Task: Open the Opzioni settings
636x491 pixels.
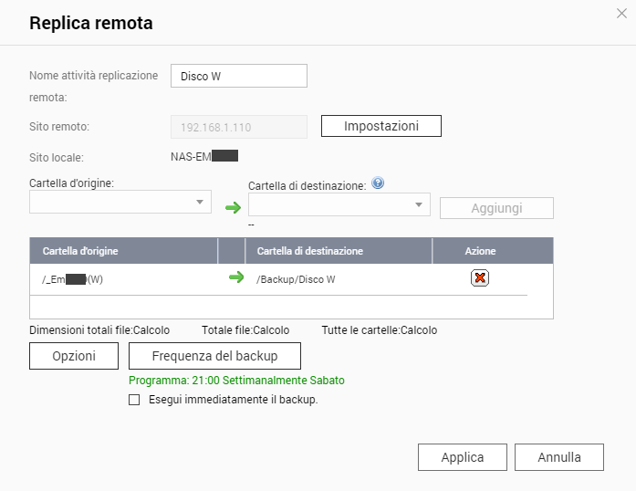Action: (x=75, y=356)
